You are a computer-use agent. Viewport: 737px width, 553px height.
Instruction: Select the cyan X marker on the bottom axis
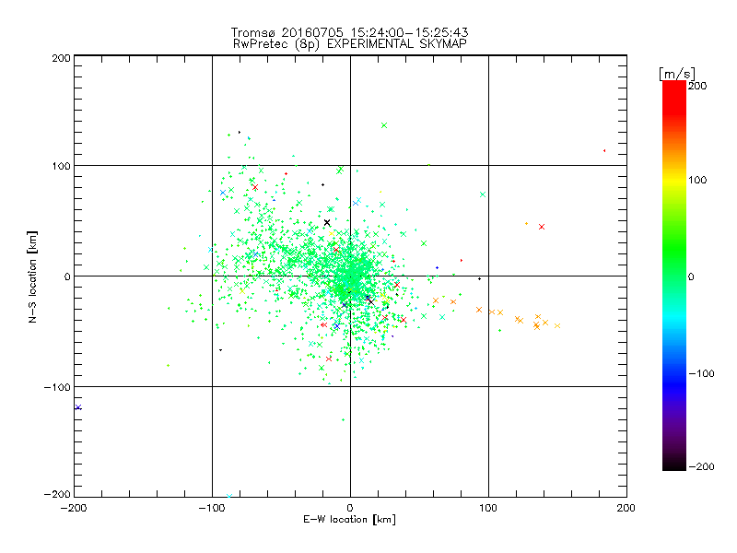click(229, 496)
